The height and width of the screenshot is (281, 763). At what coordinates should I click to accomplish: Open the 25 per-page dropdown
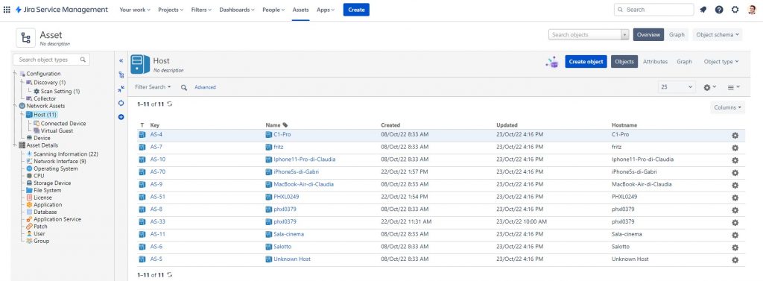677,87
